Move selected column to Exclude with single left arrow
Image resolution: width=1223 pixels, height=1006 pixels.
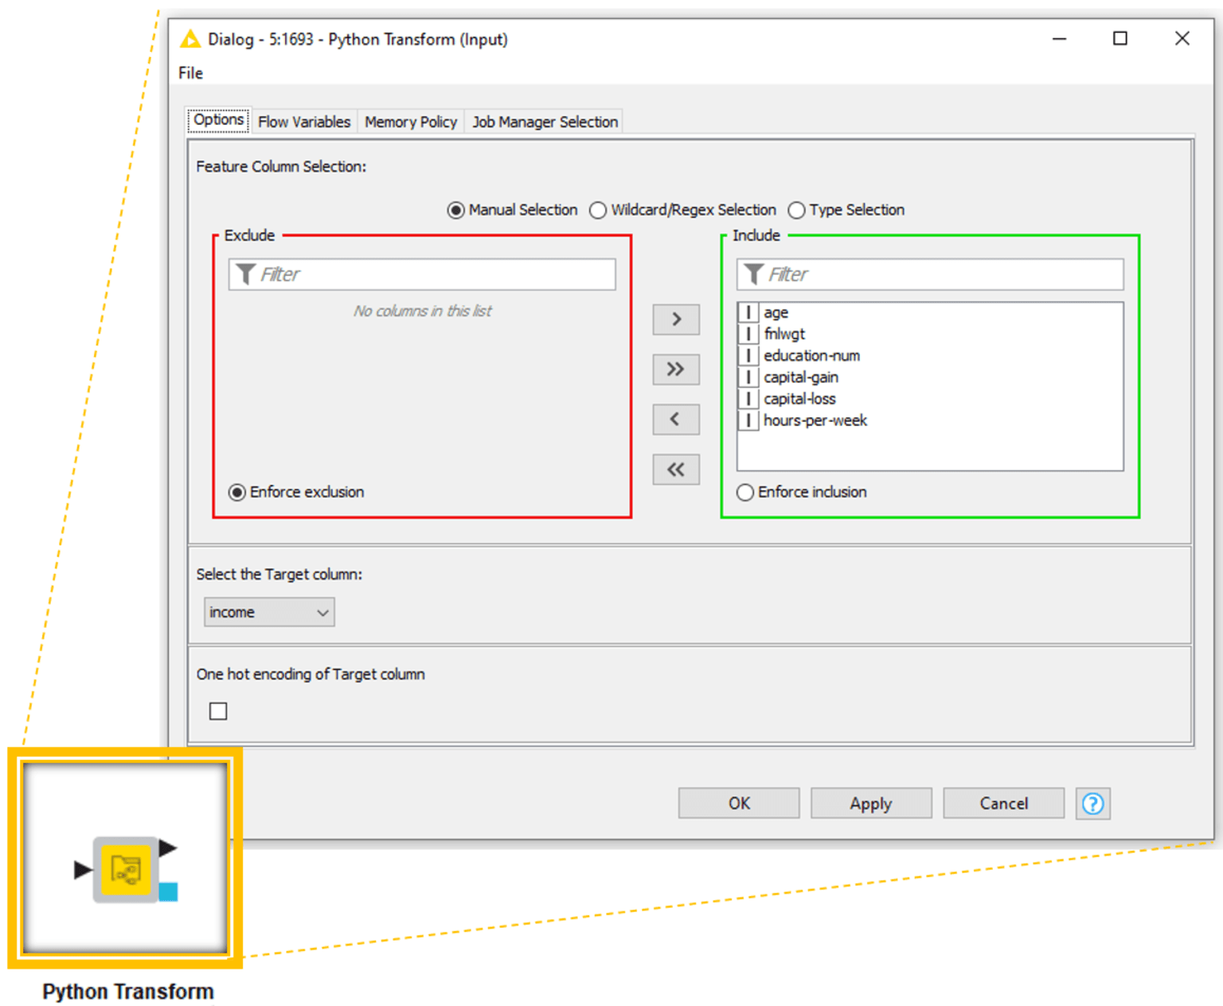point(676,420)
